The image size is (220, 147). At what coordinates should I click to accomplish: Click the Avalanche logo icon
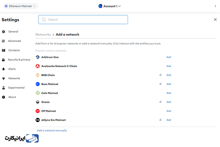pyautogui.click(x=38, y=66)
